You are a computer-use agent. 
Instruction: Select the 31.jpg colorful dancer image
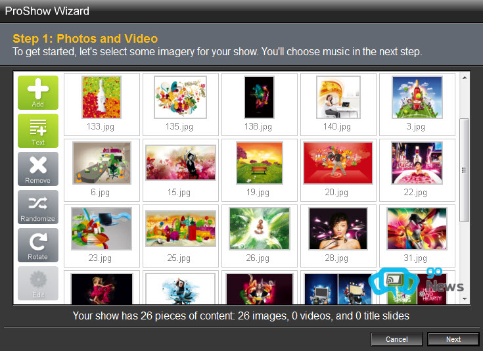coord(417,229)
